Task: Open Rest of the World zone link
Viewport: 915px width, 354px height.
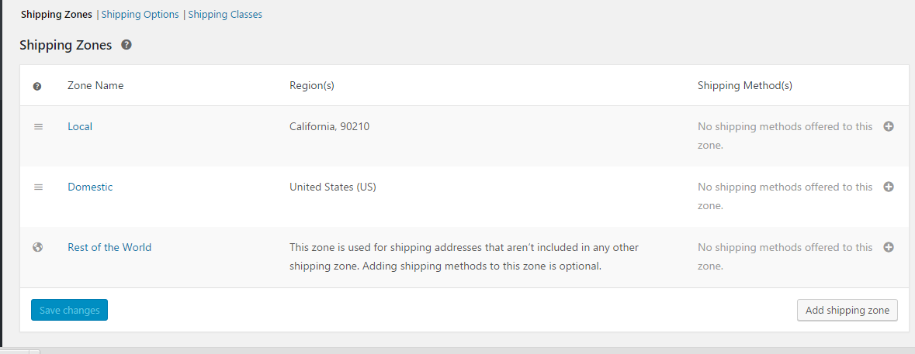Action: click(x=109, y=247)
